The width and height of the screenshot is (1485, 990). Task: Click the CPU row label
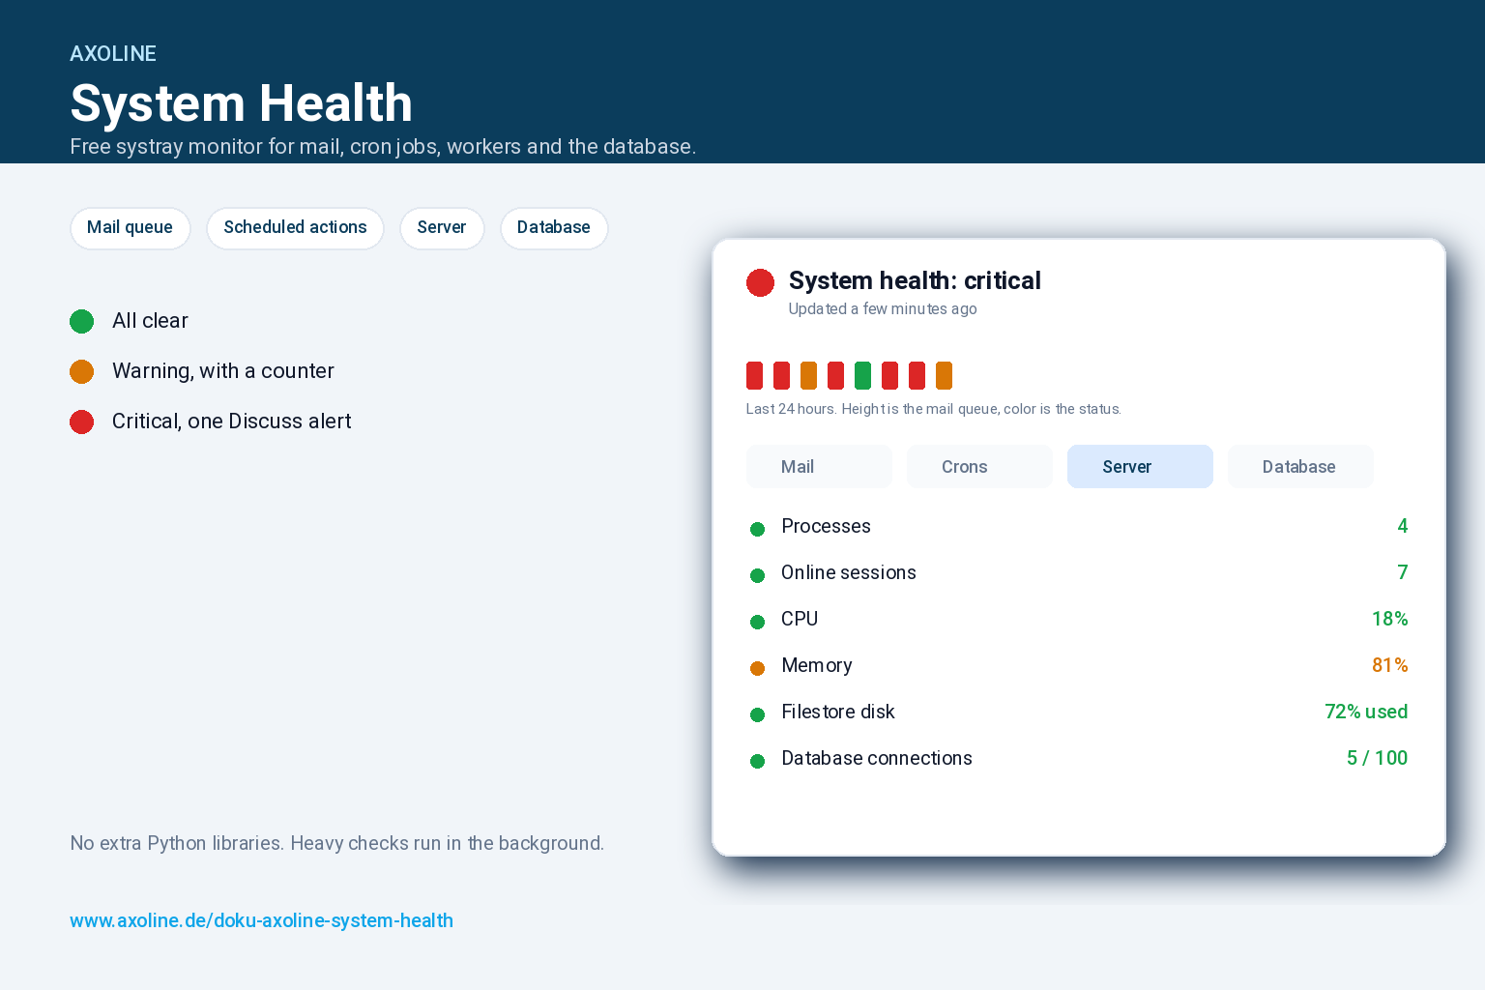[x=800, y=619]
